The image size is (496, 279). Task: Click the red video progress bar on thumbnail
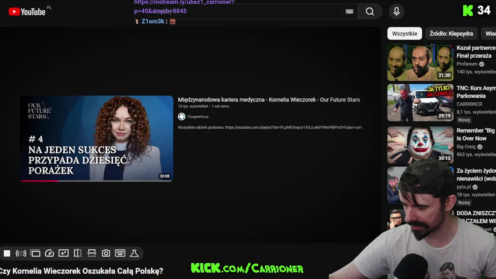click(39, 181)
